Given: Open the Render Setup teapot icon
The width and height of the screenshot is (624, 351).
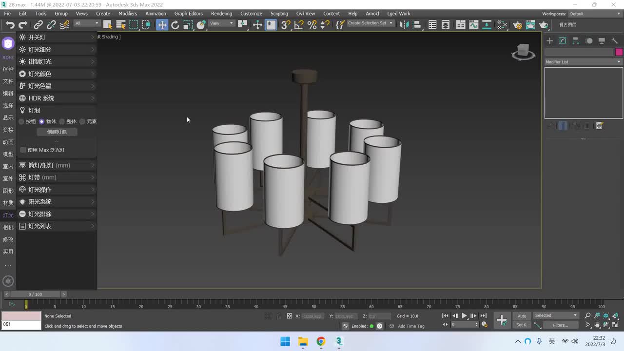Looking at the screenshot, I should 517,25.
